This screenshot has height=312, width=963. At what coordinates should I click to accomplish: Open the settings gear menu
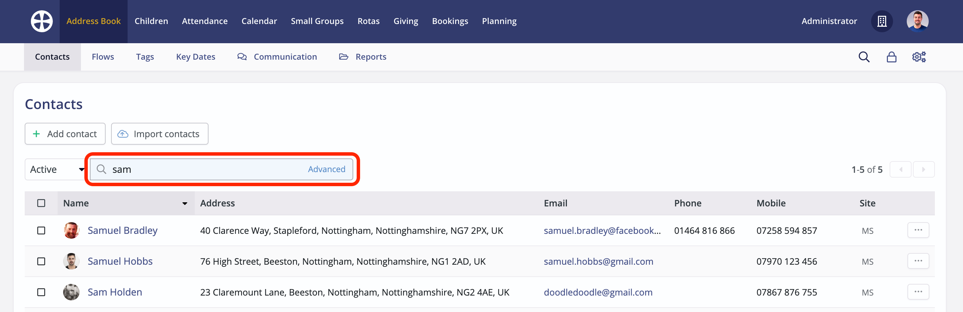pyautogui.click(x=918, y=57)
